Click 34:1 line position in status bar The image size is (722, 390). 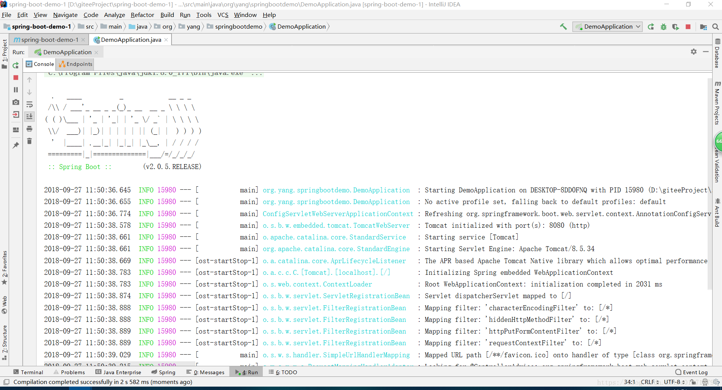(x=630, y=382)
